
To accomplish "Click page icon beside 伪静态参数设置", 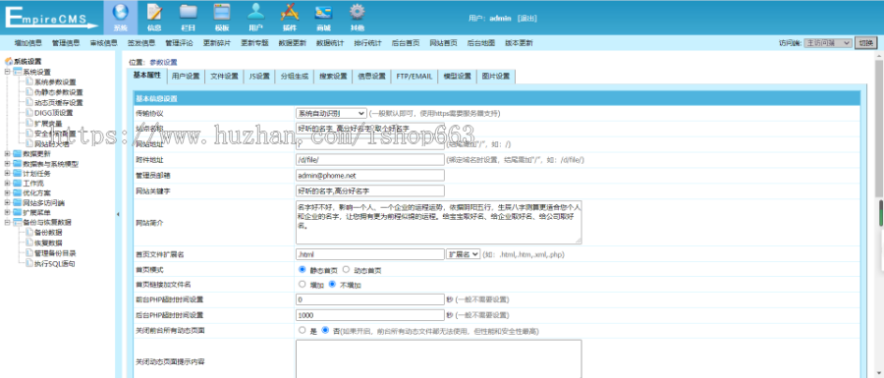I will [x=29, y=92].
